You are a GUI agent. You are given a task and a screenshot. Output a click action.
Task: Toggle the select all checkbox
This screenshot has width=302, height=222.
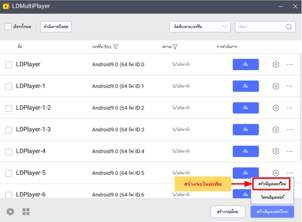pyautogui.click(x=8, y=27)
